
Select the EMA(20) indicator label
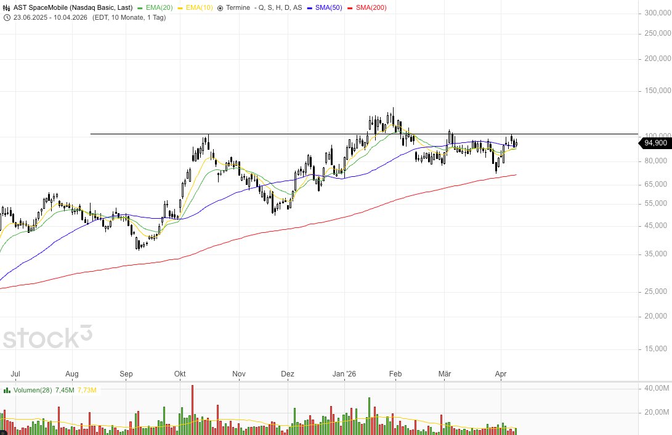click(x=160, y=8)
